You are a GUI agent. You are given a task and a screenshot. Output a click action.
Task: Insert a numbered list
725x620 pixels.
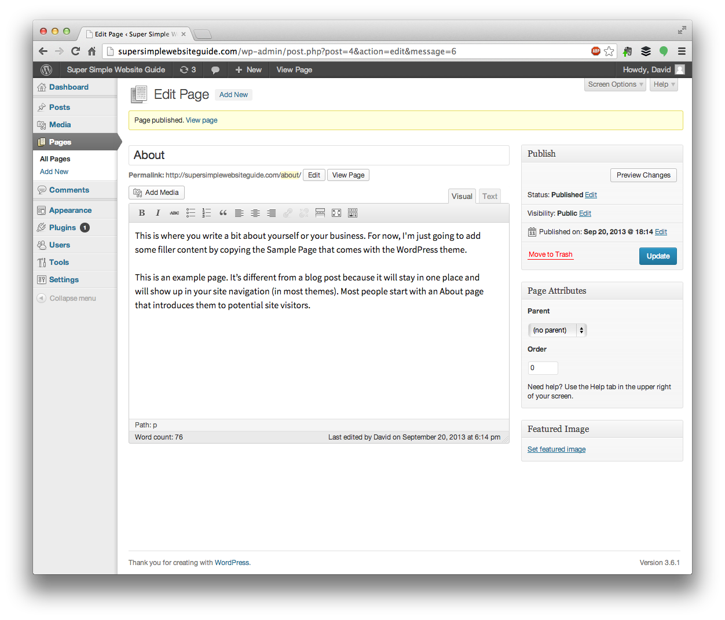click(x=207, y=213)
